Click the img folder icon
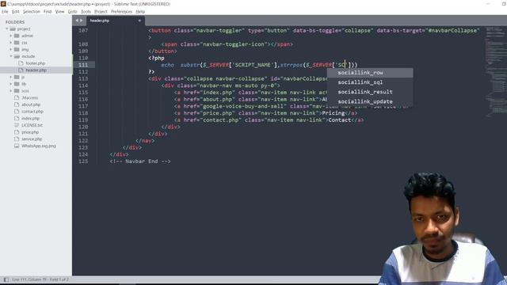 click(x=17, y=49)
